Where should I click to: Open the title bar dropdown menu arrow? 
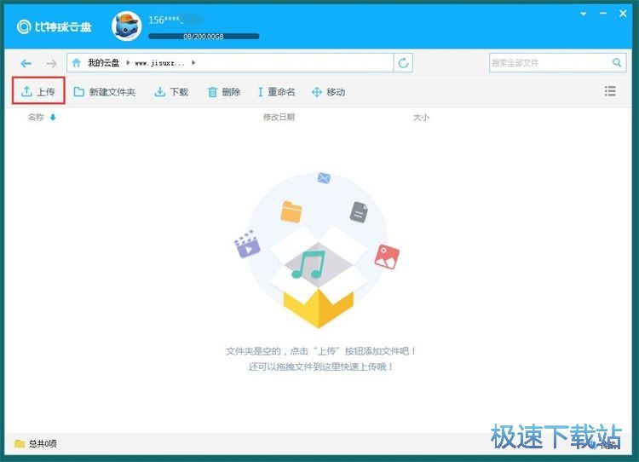tap(583, 14)
